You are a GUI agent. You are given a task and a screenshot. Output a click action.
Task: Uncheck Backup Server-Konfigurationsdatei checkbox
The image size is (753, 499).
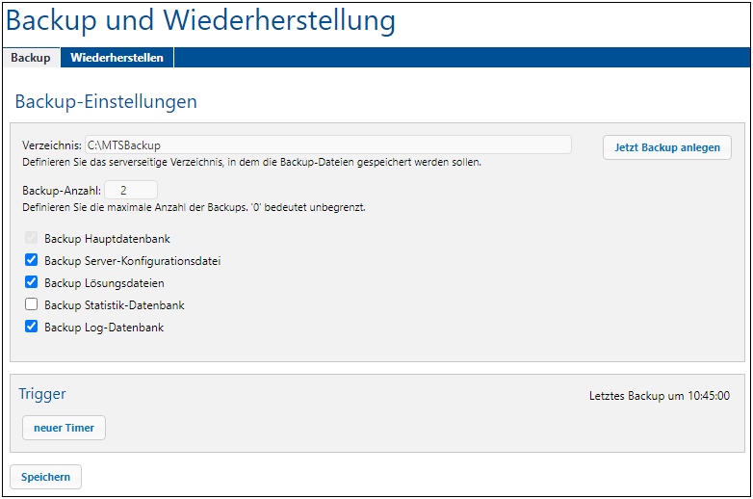tap(32, 260)
